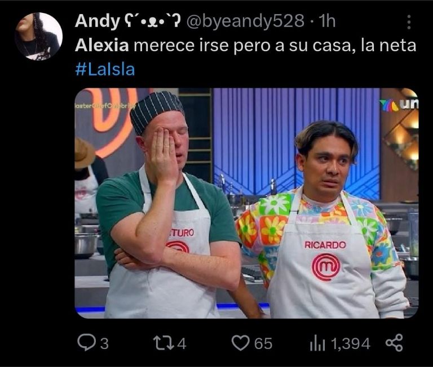Open the three-dot more options menu

pos(409,22)
